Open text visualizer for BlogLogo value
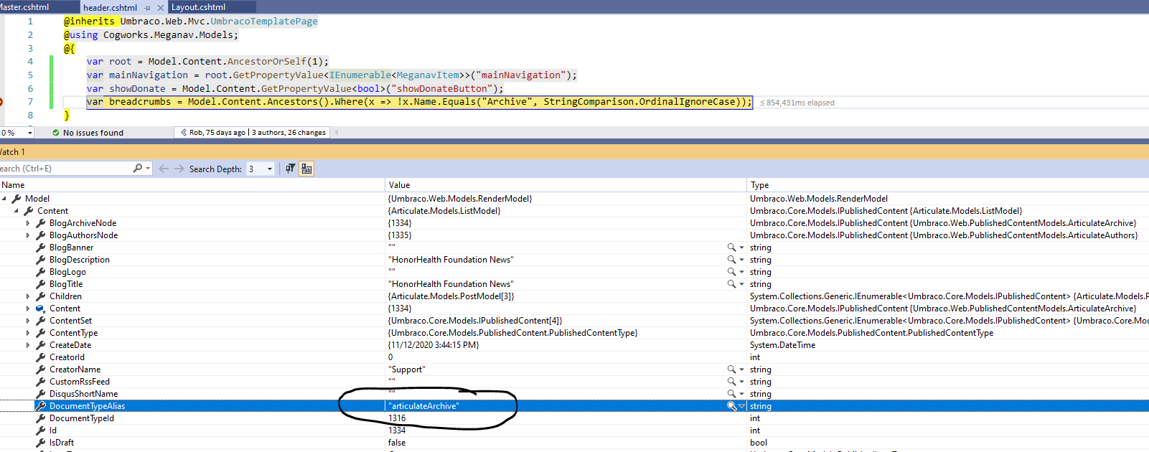This screenshot has width=1149, height=452. 731,272
